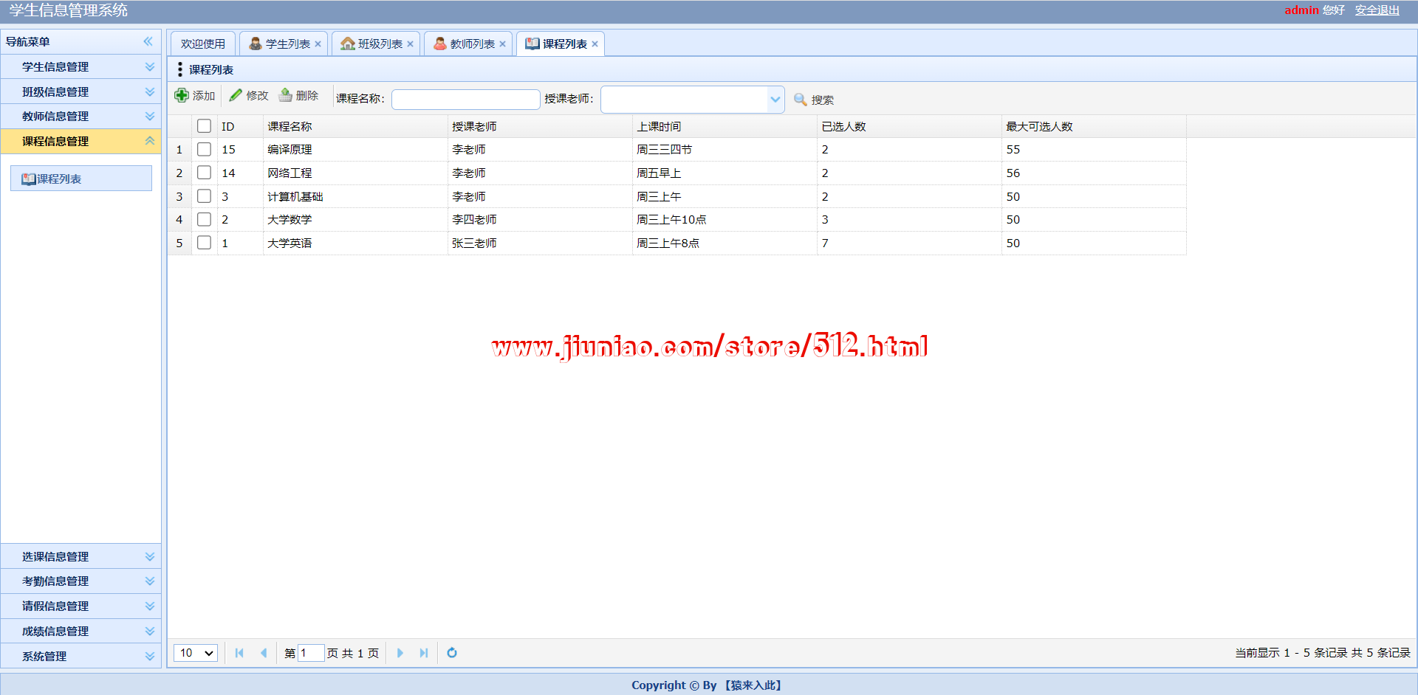Screen dimensions: 1418x695
Task: Collapse the navigation menu panel
Action: 148,41
